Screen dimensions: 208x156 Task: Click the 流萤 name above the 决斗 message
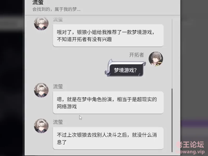[x=58, y=122]
